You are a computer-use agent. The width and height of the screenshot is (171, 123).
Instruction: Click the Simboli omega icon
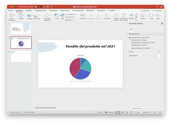(142, 15)
